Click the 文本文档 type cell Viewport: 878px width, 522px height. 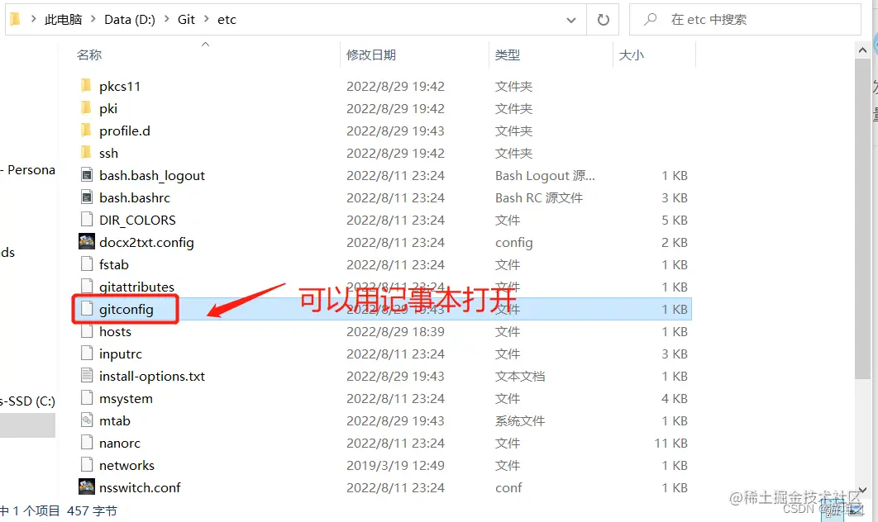(520, 376)
